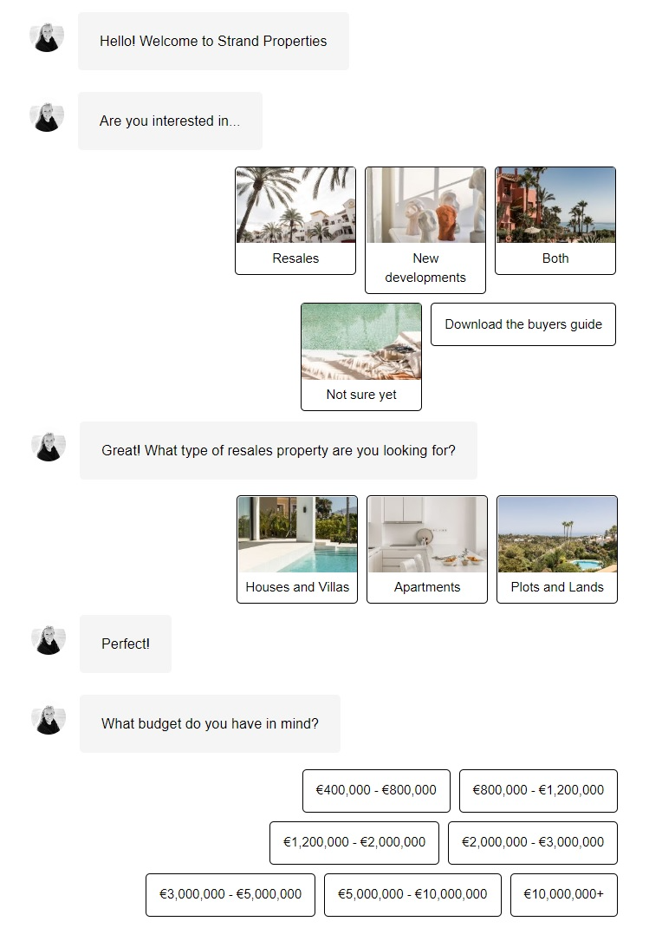Select the Not sure yet card

click(x=361, y=356)
